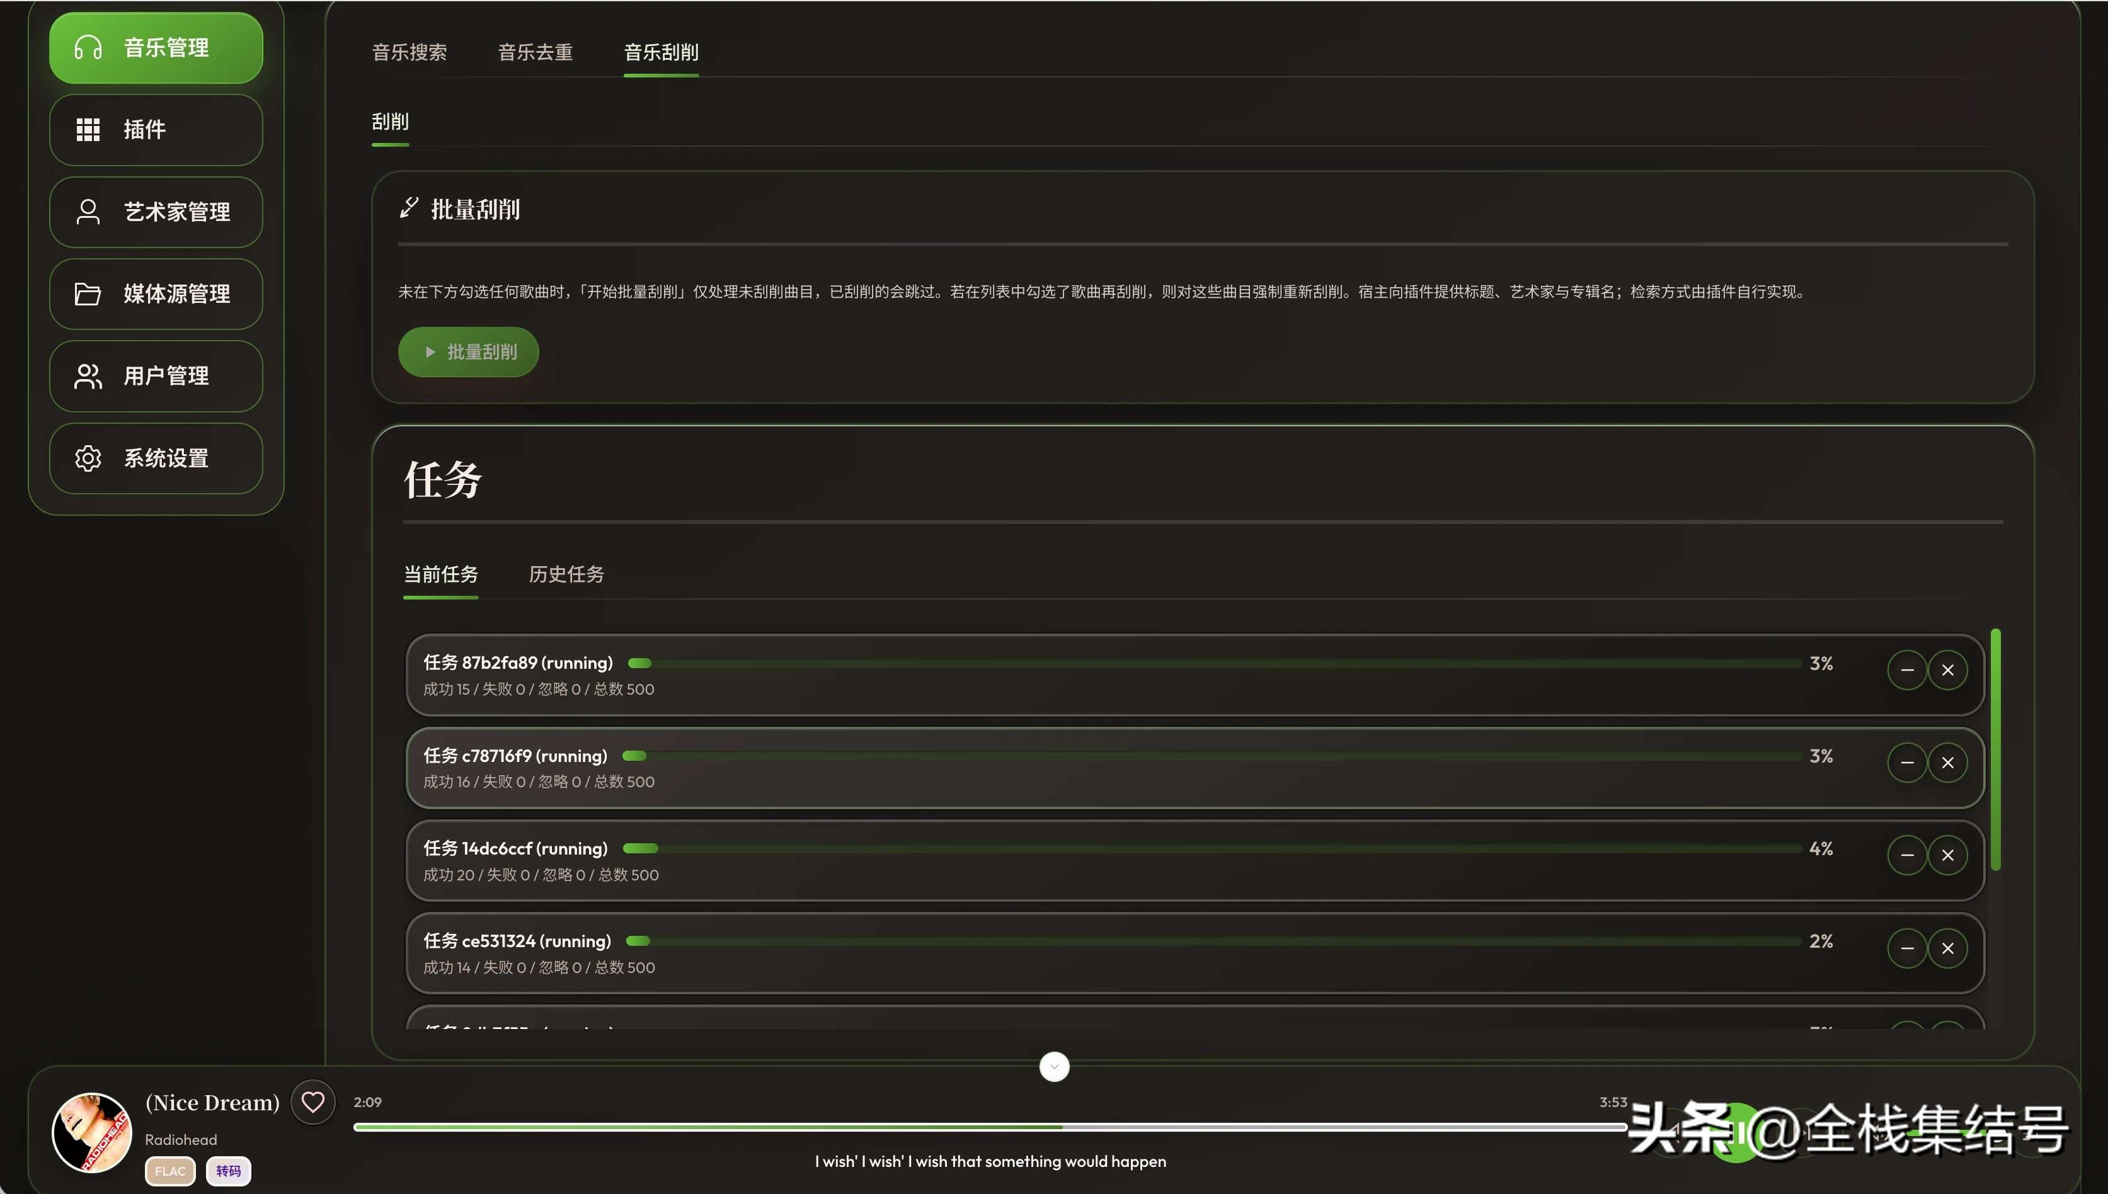
Task: Click the grid icon beside 插件
Action: [88, 130]
